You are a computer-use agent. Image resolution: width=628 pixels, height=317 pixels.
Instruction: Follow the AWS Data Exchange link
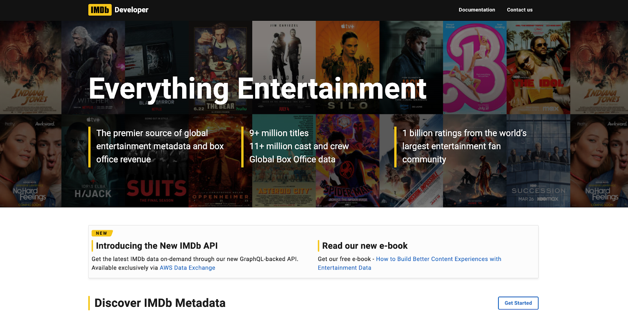[187, 268]
